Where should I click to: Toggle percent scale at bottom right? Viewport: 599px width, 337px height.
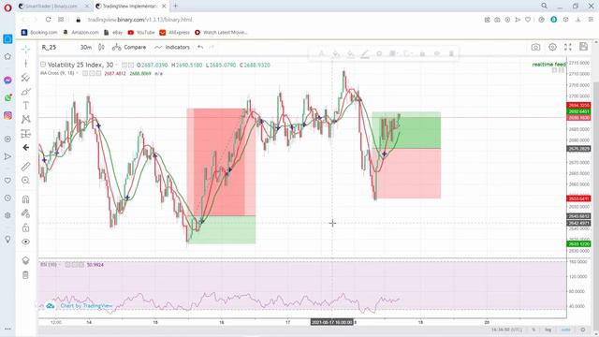[x=533, y=330]
